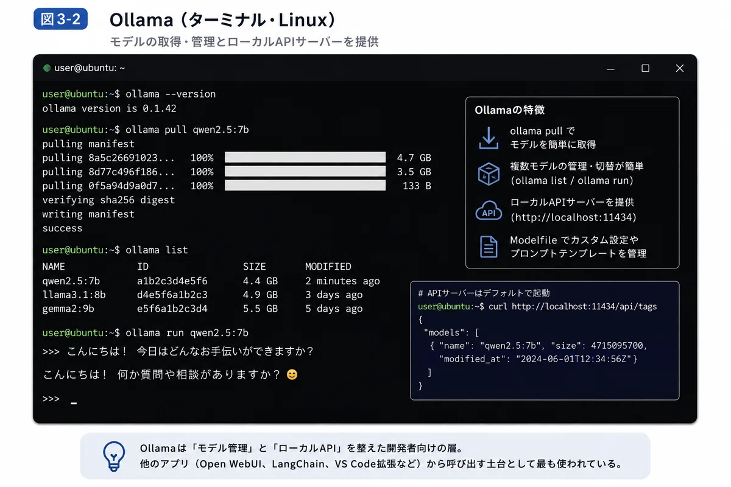Click 'ollama version is 0.1.42' output
Viewport: 731px width, 487px height.
(109, 108)
